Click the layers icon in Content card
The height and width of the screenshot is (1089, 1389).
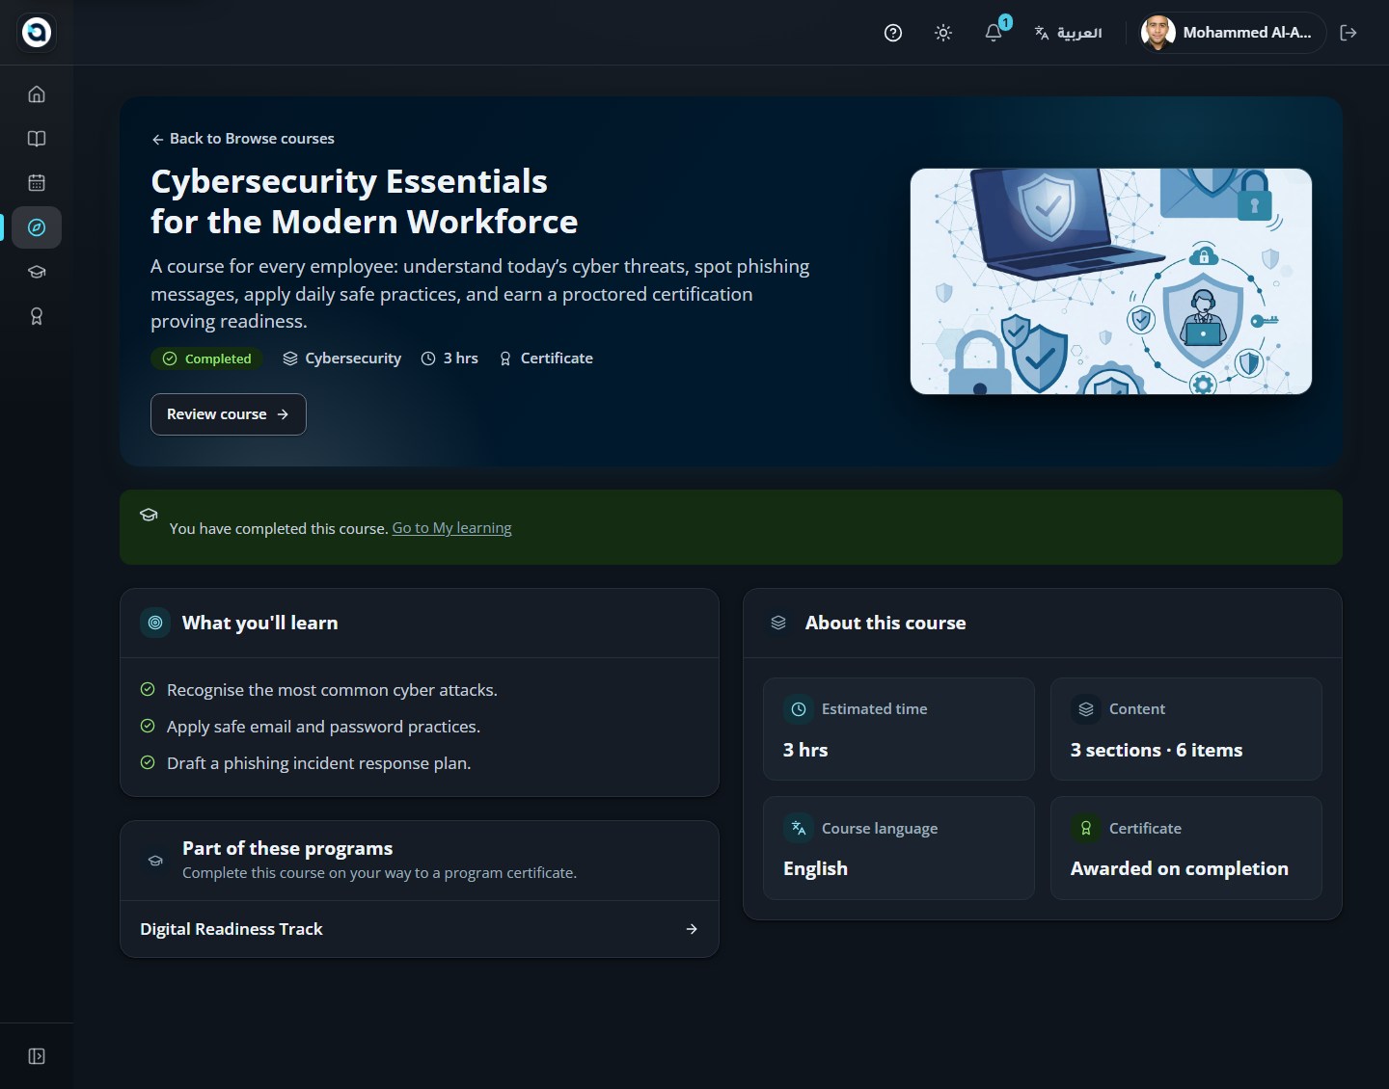click(1086, 709)
